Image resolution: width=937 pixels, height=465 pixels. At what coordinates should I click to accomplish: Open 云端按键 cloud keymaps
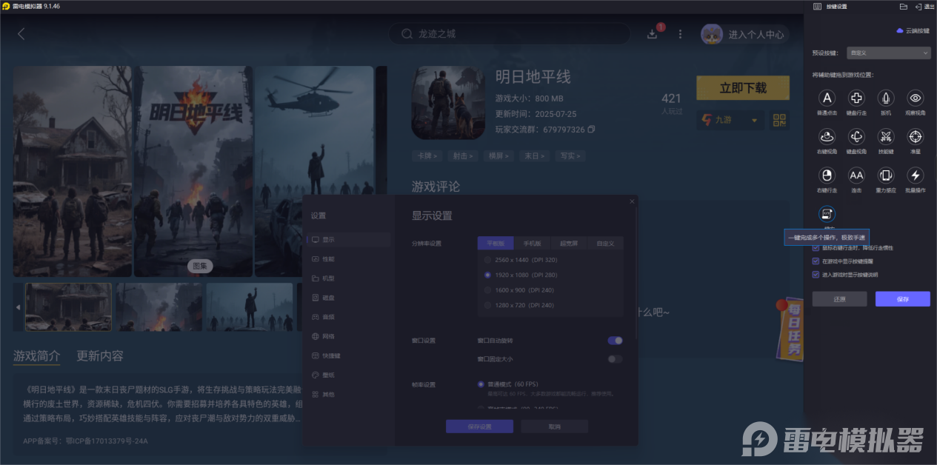point(913,31)
